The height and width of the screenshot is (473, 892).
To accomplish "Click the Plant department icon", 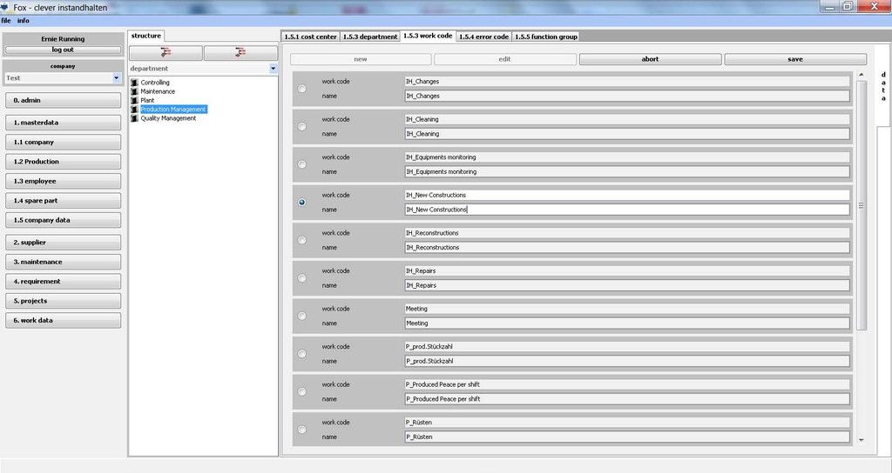I will [134, 101].
